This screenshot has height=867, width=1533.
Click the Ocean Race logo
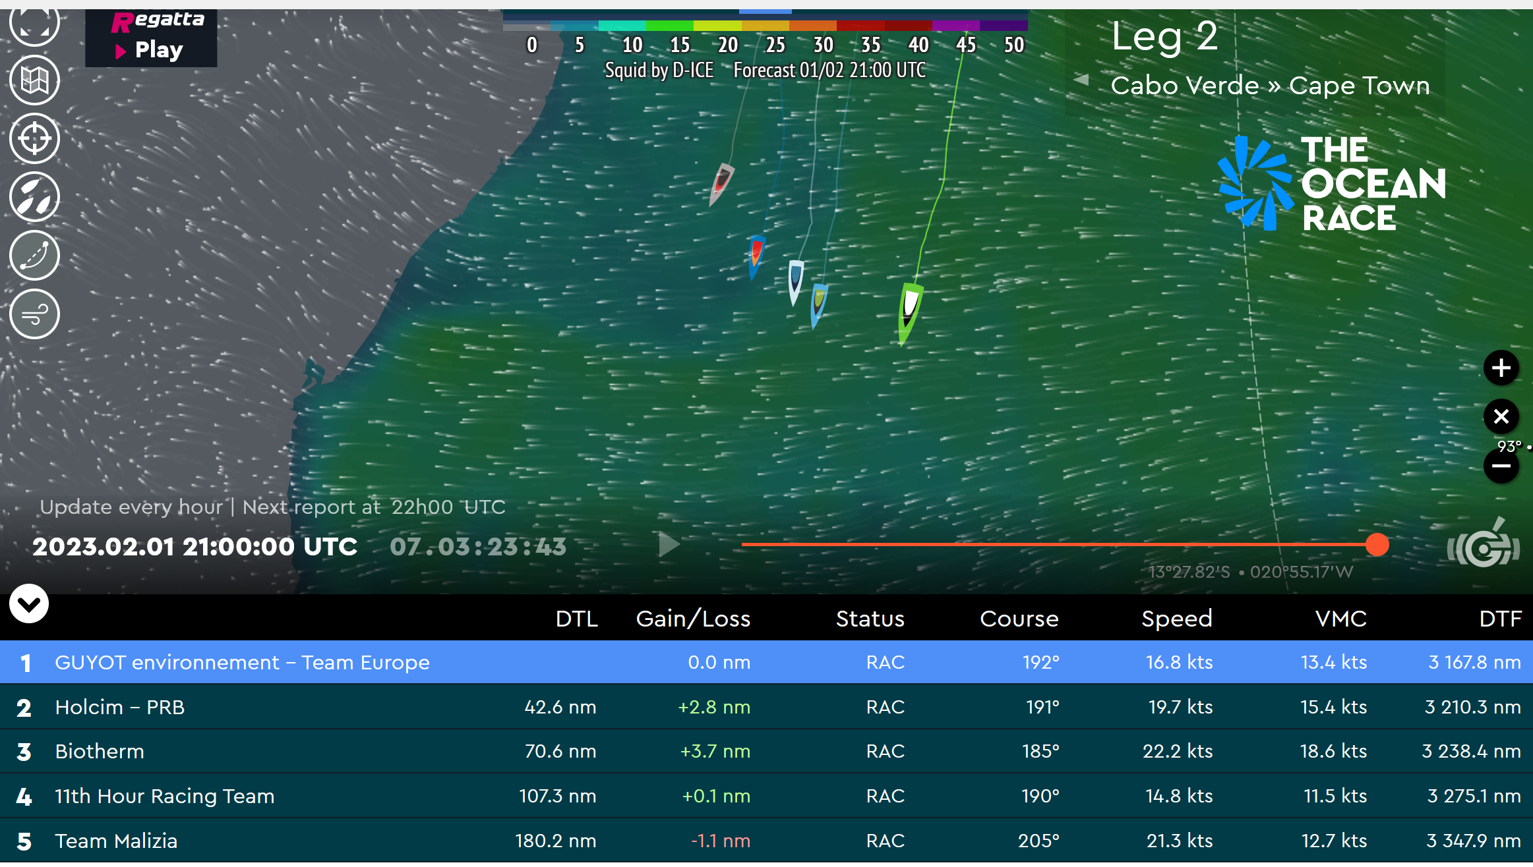[1331, 183]
